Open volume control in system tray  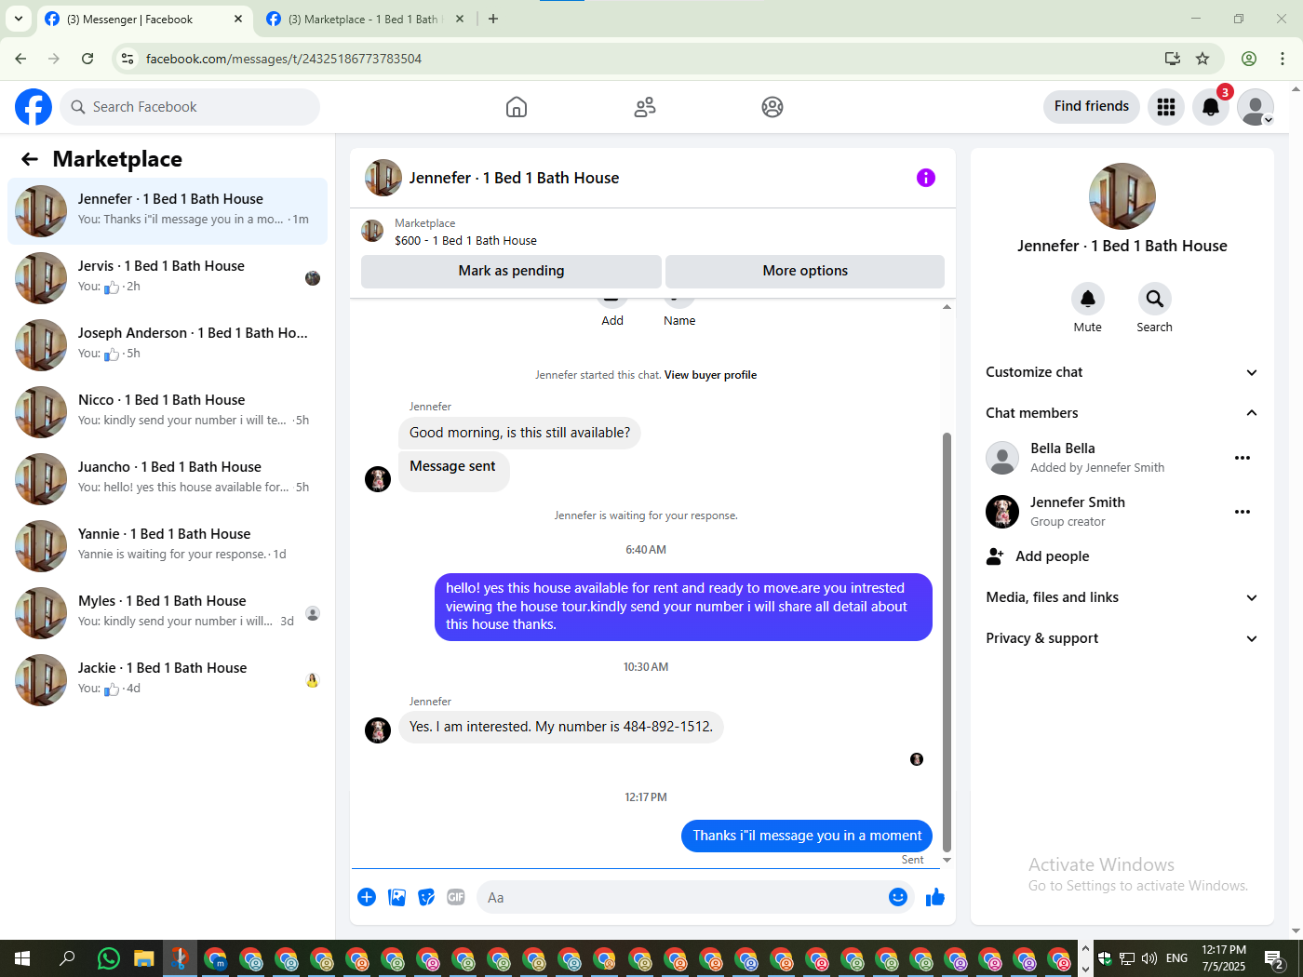click(x=1149, y=957)
